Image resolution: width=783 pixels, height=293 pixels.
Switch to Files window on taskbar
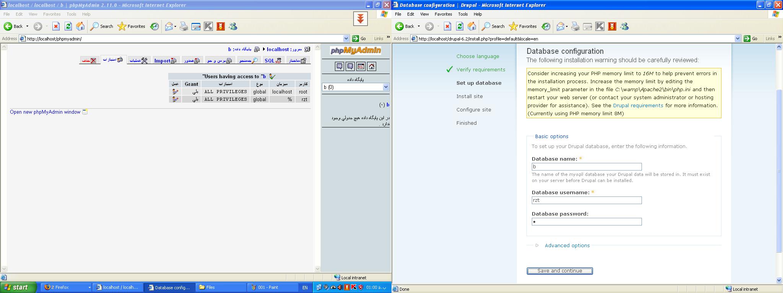(x=221, y=287)
